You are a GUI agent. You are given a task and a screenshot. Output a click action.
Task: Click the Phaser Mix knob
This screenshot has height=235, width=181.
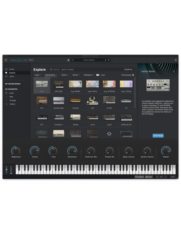pyautogui.click(x=110, y=151)
